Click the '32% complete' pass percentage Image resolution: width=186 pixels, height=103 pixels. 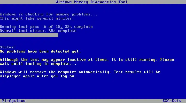coord(79,27)
